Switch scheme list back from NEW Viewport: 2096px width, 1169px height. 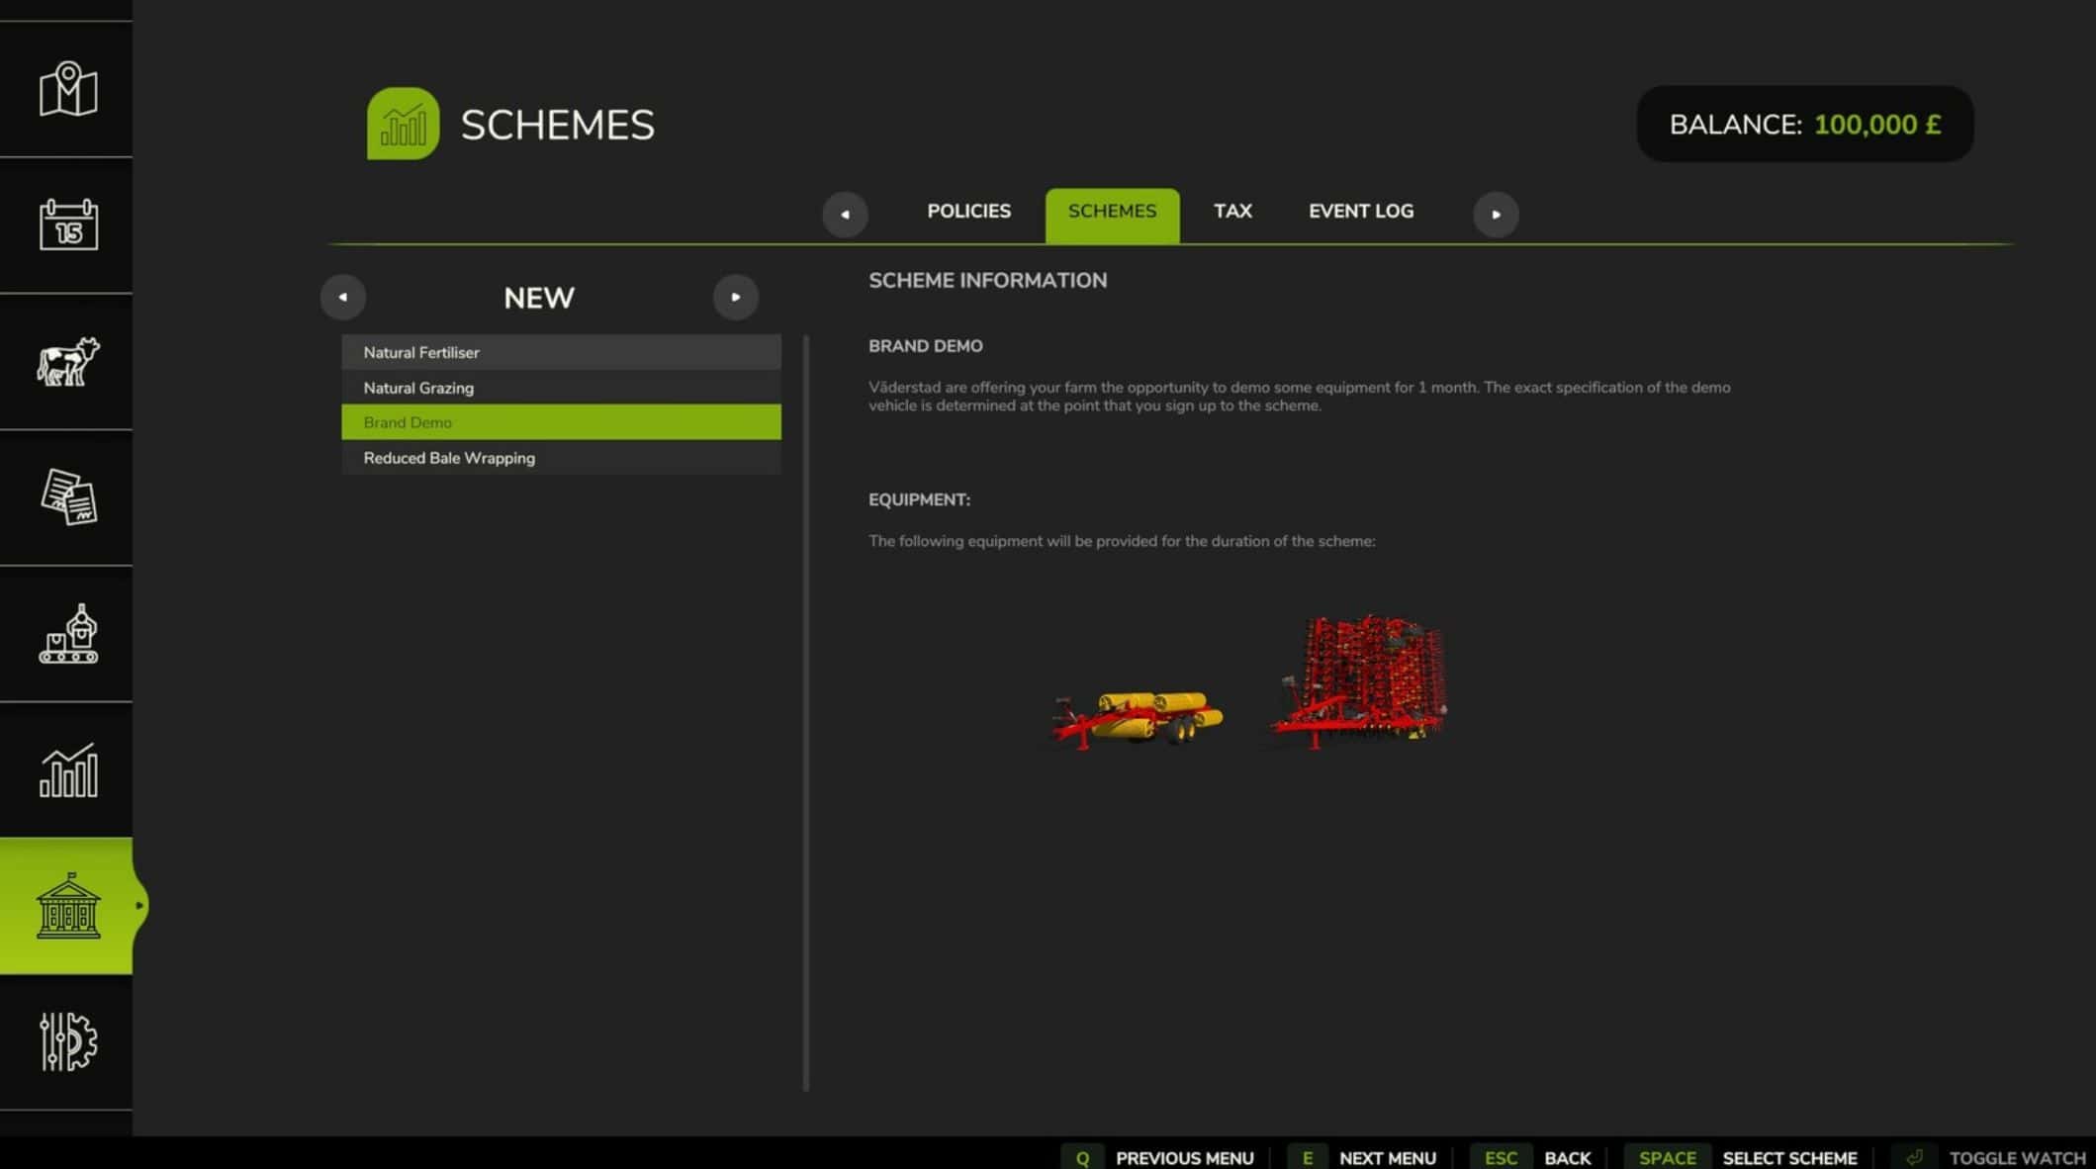coord(343,297)
